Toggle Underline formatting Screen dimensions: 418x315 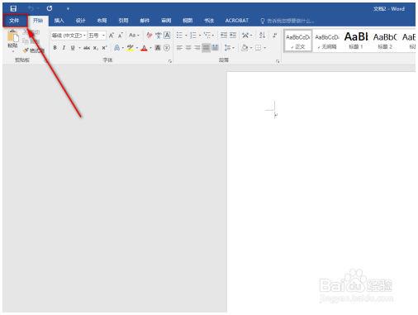(x=73, y=48)
